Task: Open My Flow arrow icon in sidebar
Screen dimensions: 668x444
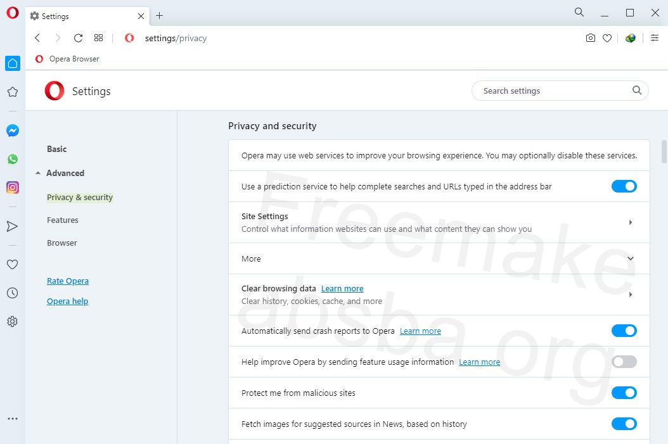Action: click(12, 226)
